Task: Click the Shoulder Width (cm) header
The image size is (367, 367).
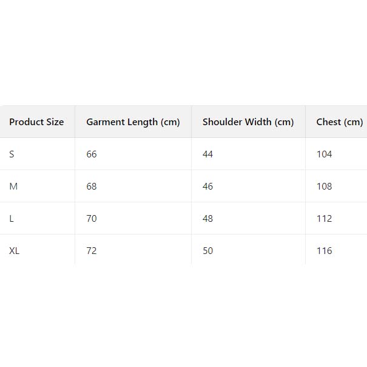Action: [x=248, y=122]
